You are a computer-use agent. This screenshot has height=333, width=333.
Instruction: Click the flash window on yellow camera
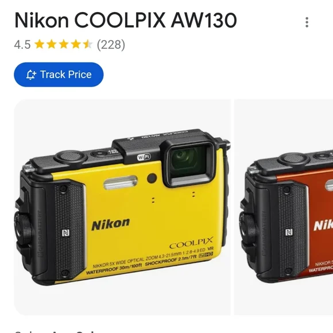[x=120, y=183]
